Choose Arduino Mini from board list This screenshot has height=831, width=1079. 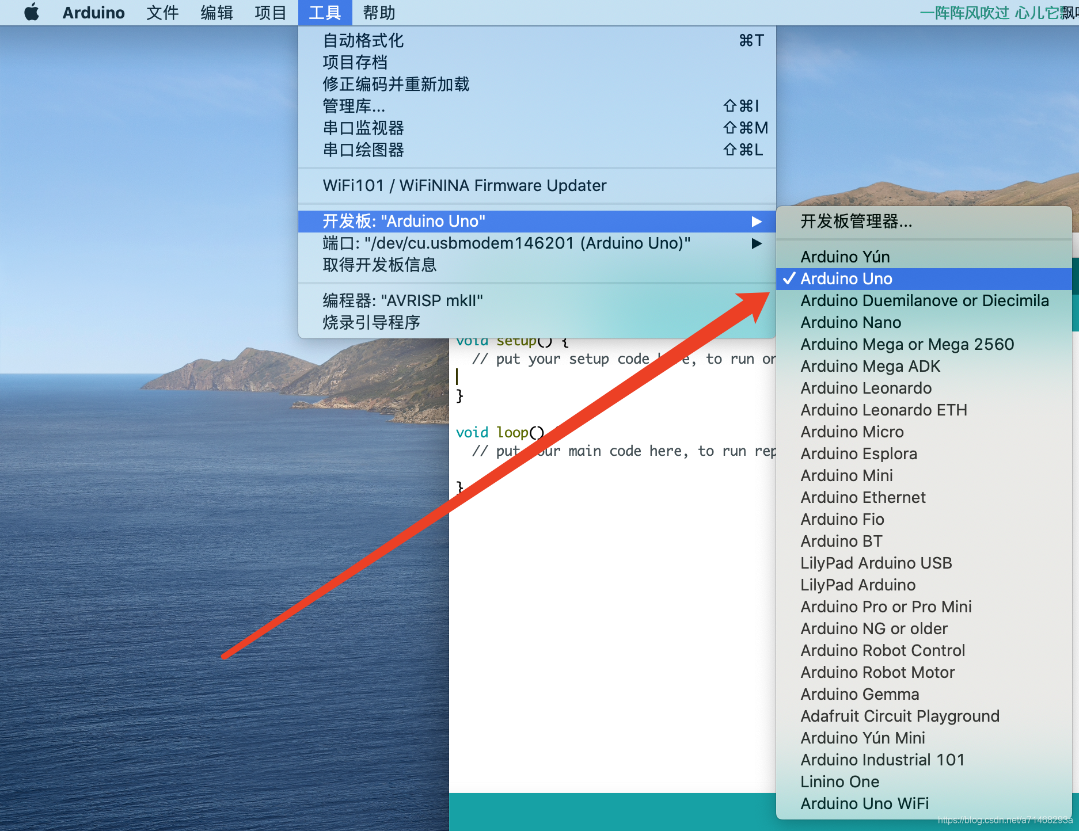coord(924,475)
